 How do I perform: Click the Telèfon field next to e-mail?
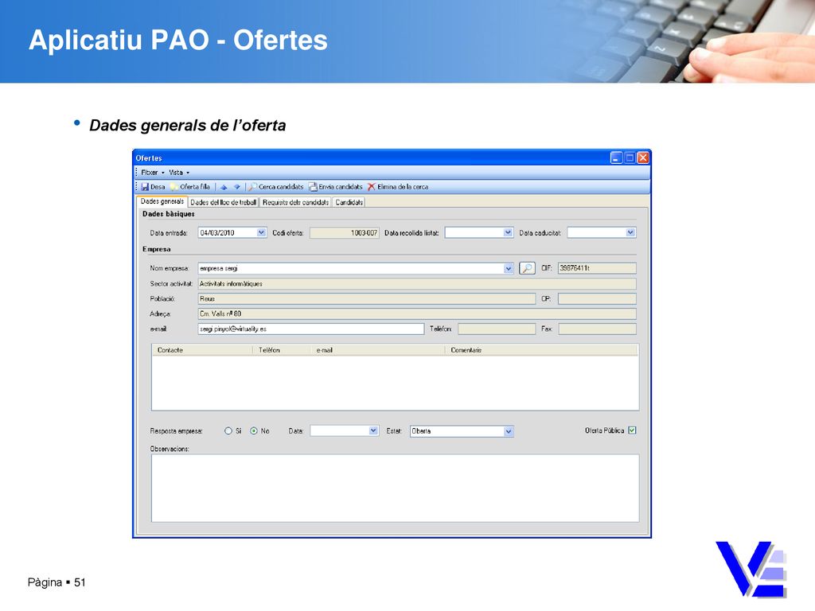[497, 329]
